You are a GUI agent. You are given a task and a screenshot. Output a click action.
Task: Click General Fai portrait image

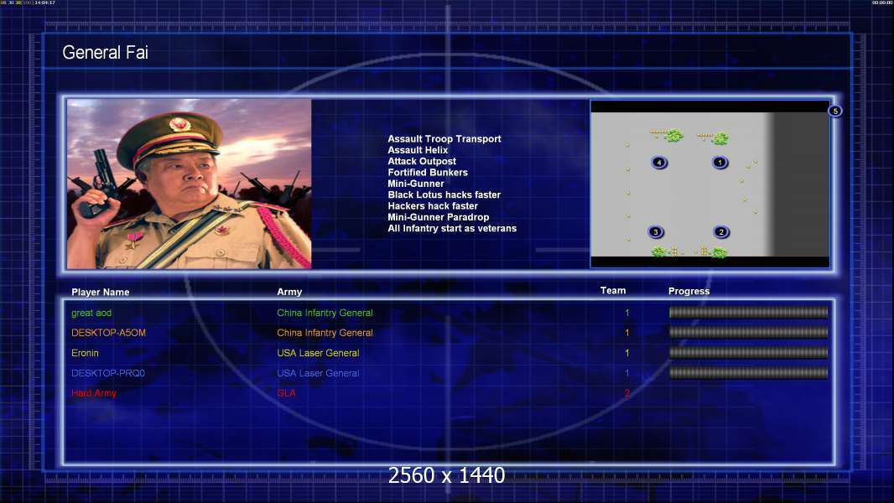pyautogui.click(x=190, y=184)
